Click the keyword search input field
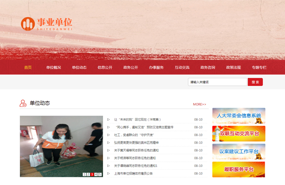The height and width of the screenshot is (185, 285). click(218, 82)
